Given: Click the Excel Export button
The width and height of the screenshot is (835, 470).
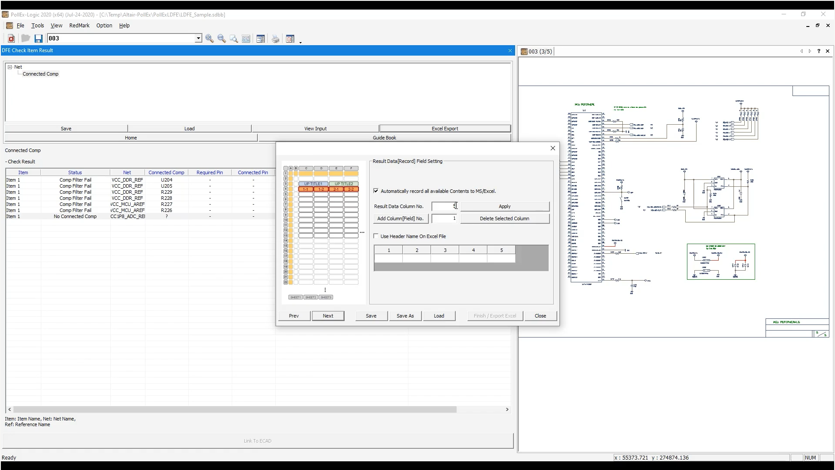Looking at the screenshot, I should coord(445,129).
